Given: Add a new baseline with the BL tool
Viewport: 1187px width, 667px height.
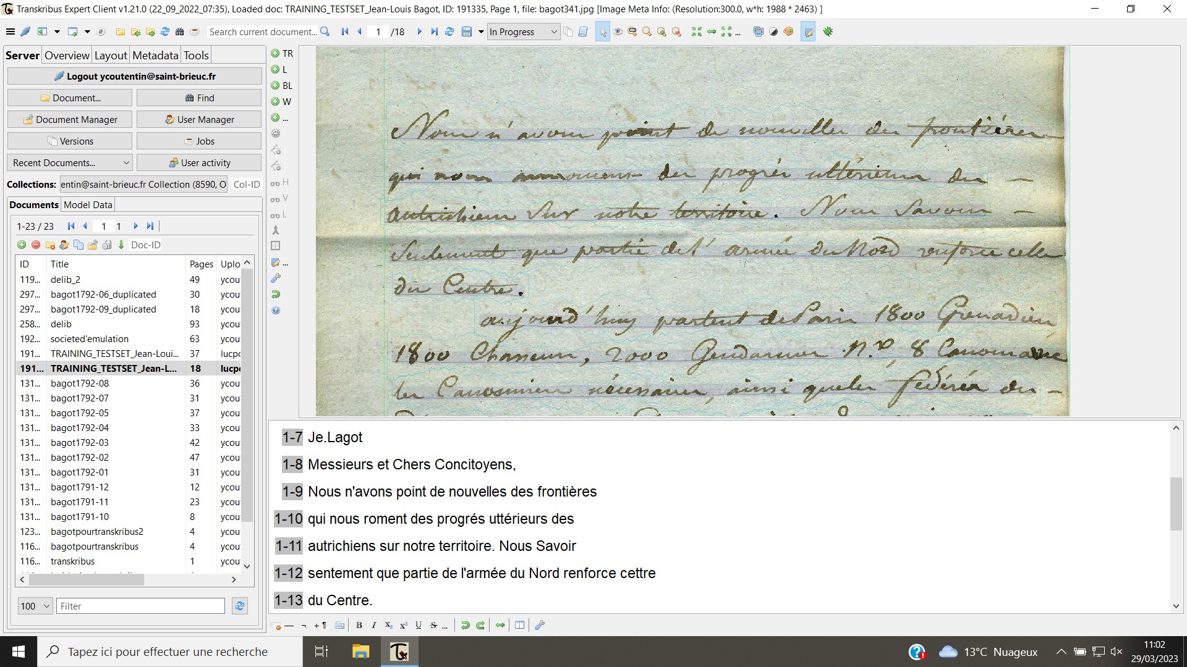Looking at the screenshot, I should 283,85.
